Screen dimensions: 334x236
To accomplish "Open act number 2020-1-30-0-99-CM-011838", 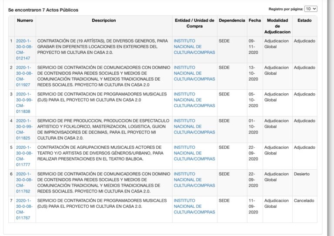I will click(x=24, y=103).
